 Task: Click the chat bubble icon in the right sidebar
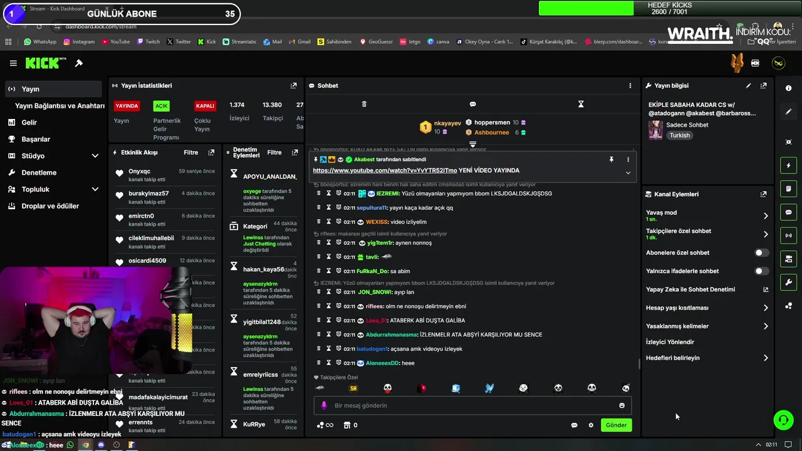click(x=788, y=212)
